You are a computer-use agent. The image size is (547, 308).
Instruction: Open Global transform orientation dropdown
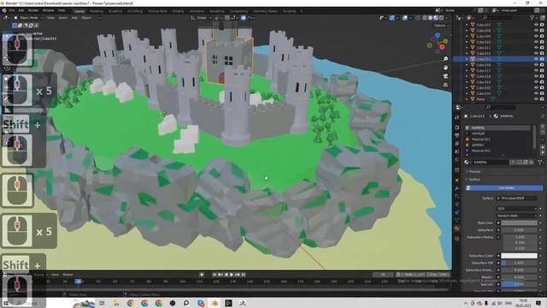point(201,18)
